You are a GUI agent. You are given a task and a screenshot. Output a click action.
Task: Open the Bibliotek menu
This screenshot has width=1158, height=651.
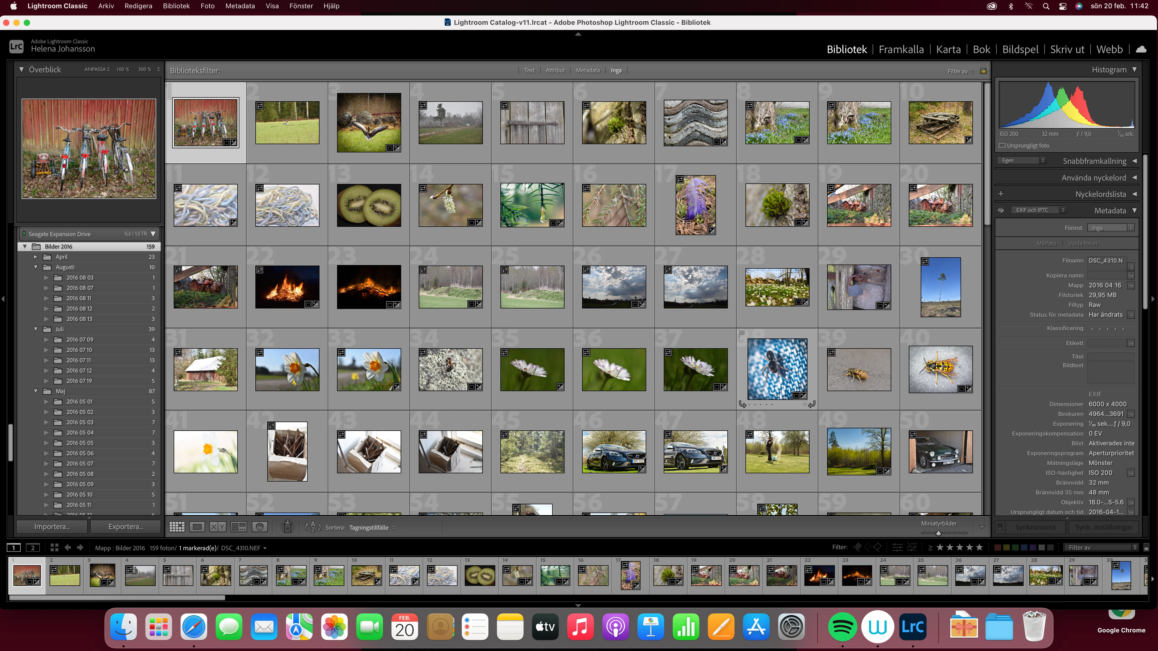pos(176,6)
